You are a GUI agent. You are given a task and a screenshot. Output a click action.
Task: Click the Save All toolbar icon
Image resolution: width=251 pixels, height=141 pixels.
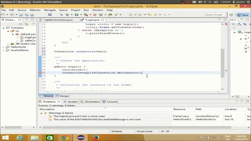pyautogui.click(x=27, y=15)
